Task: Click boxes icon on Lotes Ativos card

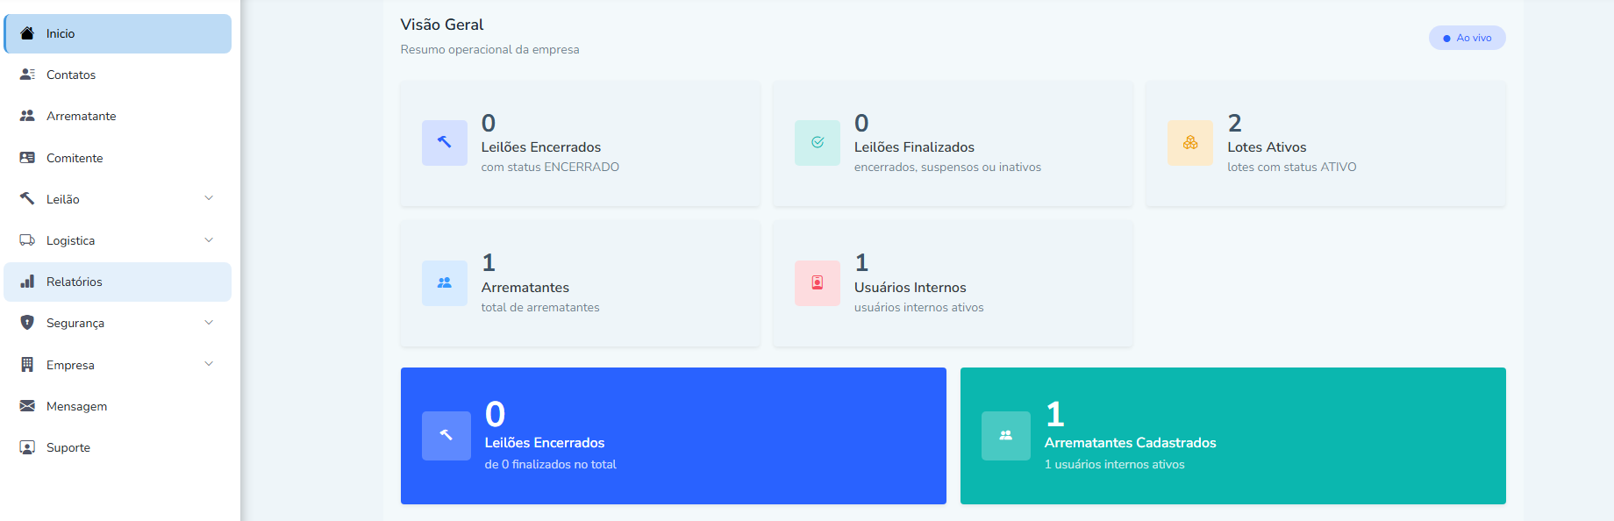Action: pos(1190,142)
